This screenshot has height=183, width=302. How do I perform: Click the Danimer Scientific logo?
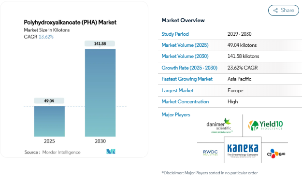point(219,126)
